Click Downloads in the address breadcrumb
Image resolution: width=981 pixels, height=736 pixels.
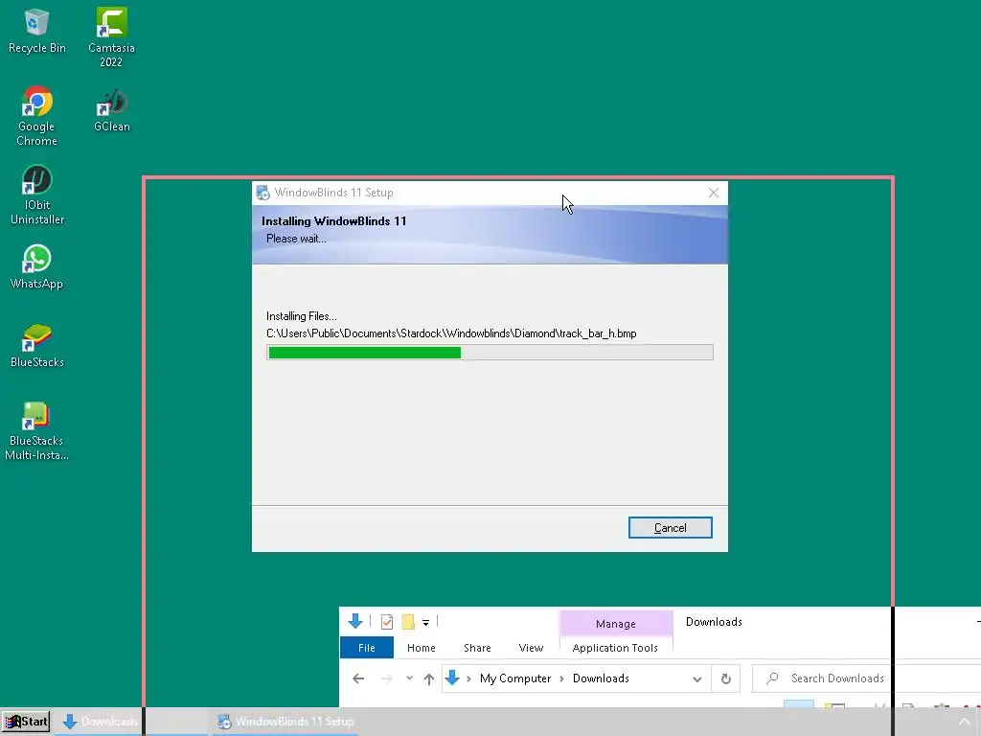pos(601,678)
